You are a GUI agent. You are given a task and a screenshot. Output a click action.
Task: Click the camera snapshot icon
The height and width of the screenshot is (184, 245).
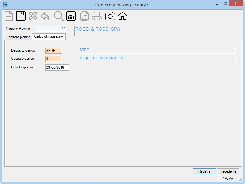[110, 16]
